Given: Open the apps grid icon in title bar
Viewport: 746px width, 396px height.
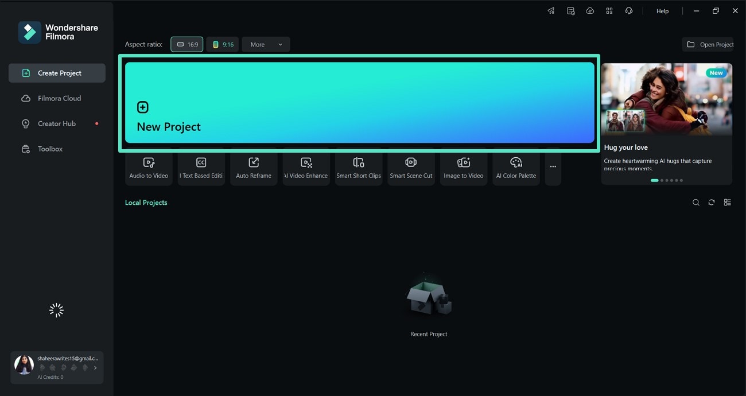Looking at the screenshot, I should click(609, 11).
